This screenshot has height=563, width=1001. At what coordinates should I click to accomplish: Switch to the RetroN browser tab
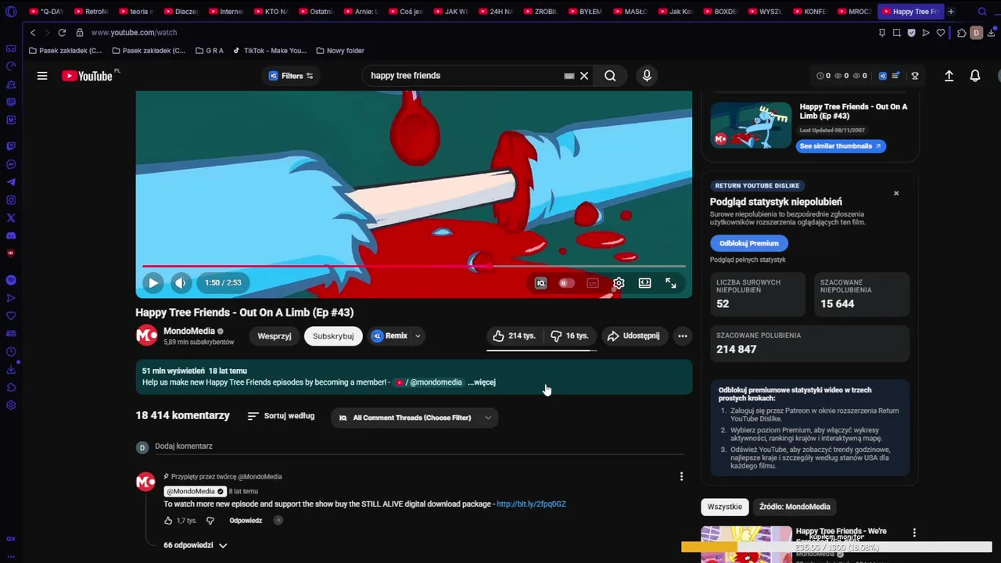91,12
